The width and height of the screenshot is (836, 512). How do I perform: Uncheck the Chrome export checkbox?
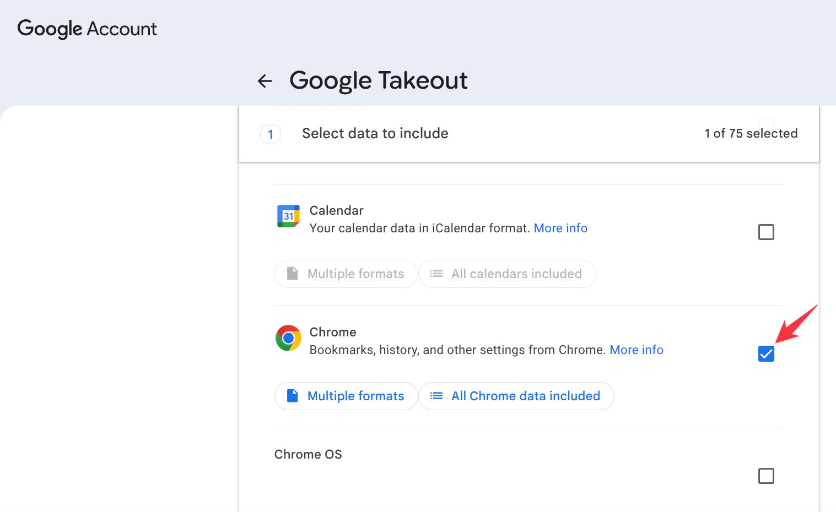tap(766, 353)
